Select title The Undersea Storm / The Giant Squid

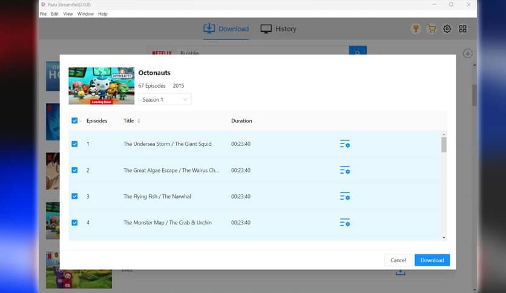tap(168, 144)
